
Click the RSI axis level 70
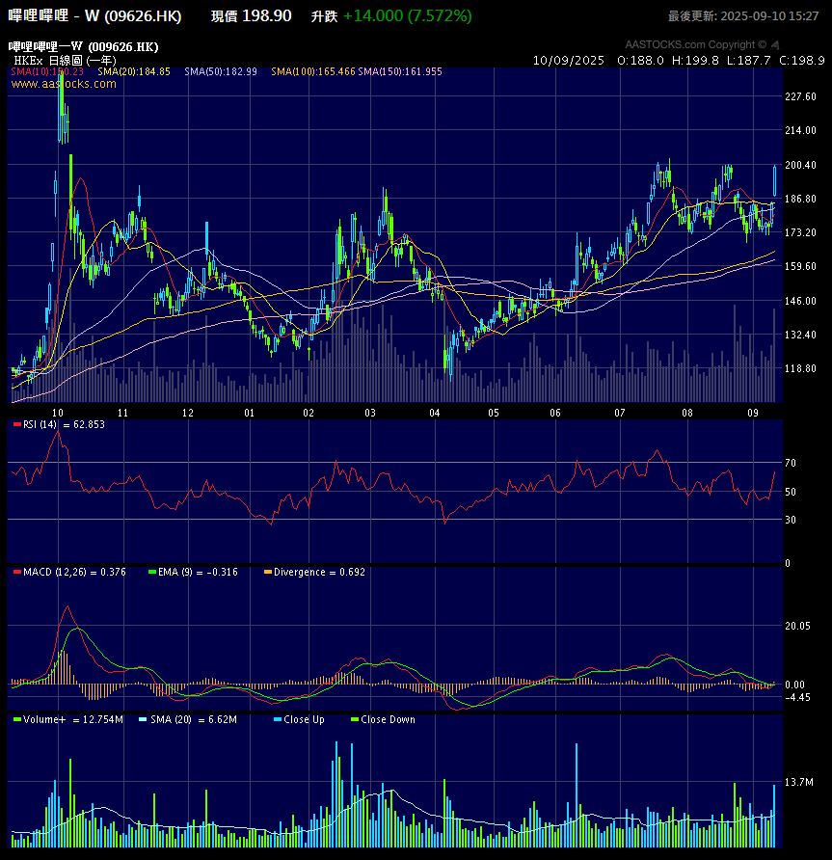pos(791,464)
